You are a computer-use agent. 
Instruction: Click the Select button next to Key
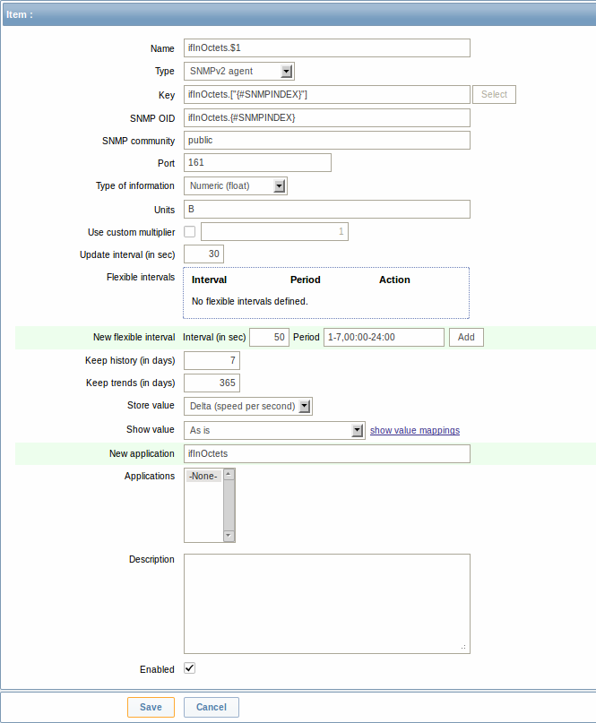click(494, 95)
